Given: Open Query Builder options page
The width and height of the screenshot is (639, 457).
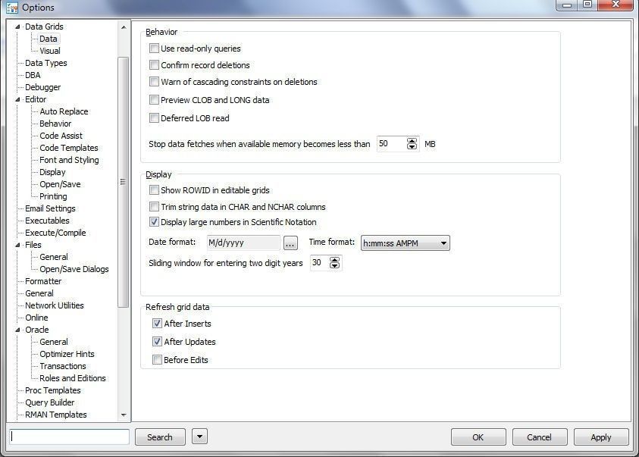Looking at the screenshot, I should (50, 403).
